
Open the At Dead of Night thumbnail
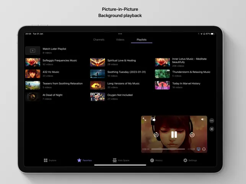33,97
